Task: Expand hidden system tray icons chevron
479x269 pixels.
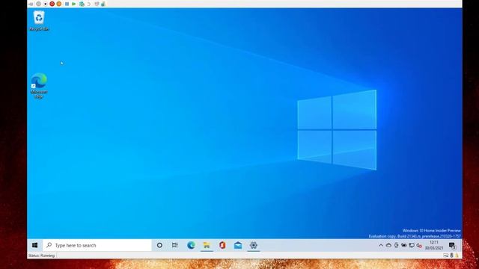Action: pos(381,245)
